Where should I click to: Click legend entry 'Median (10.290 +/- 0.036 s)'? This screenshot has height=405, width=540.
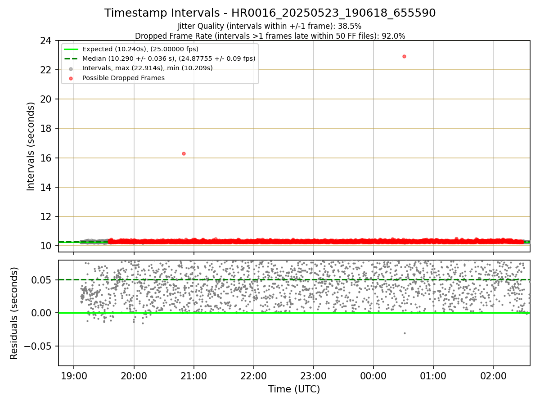(x=169, y=58)
